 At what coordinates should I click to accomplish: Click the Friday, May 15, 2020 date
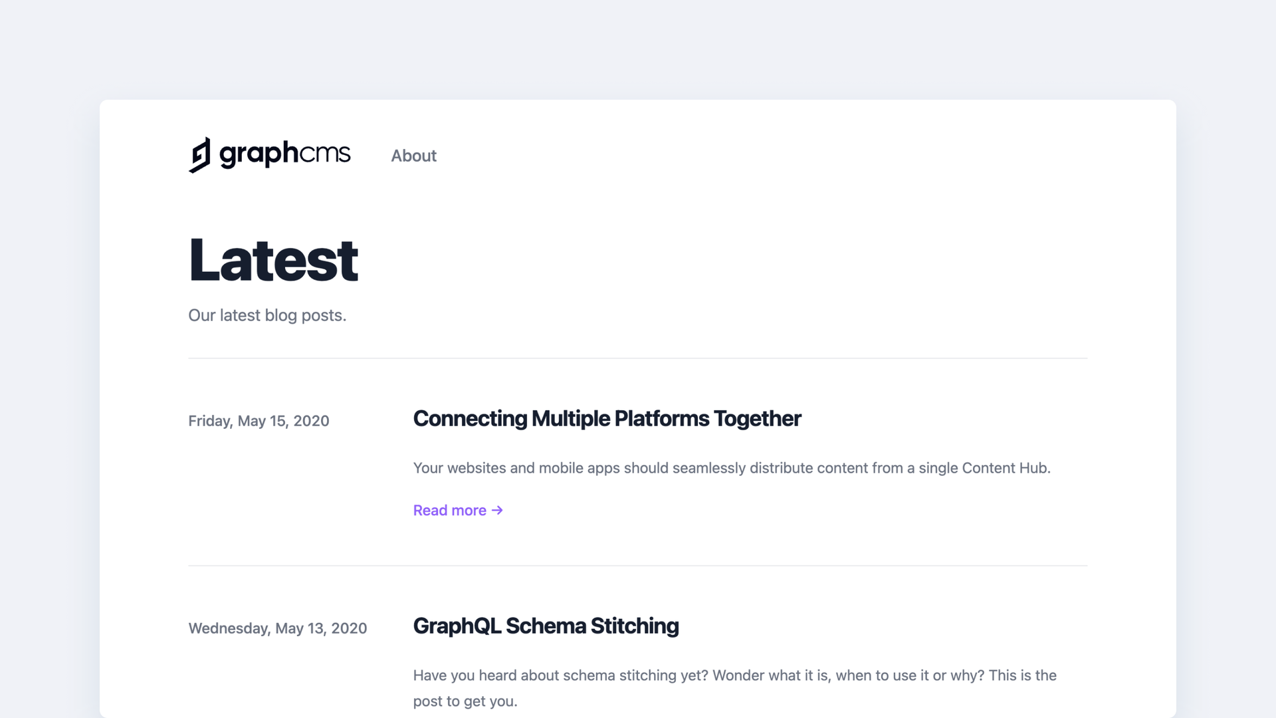click(x=259, y=421)
